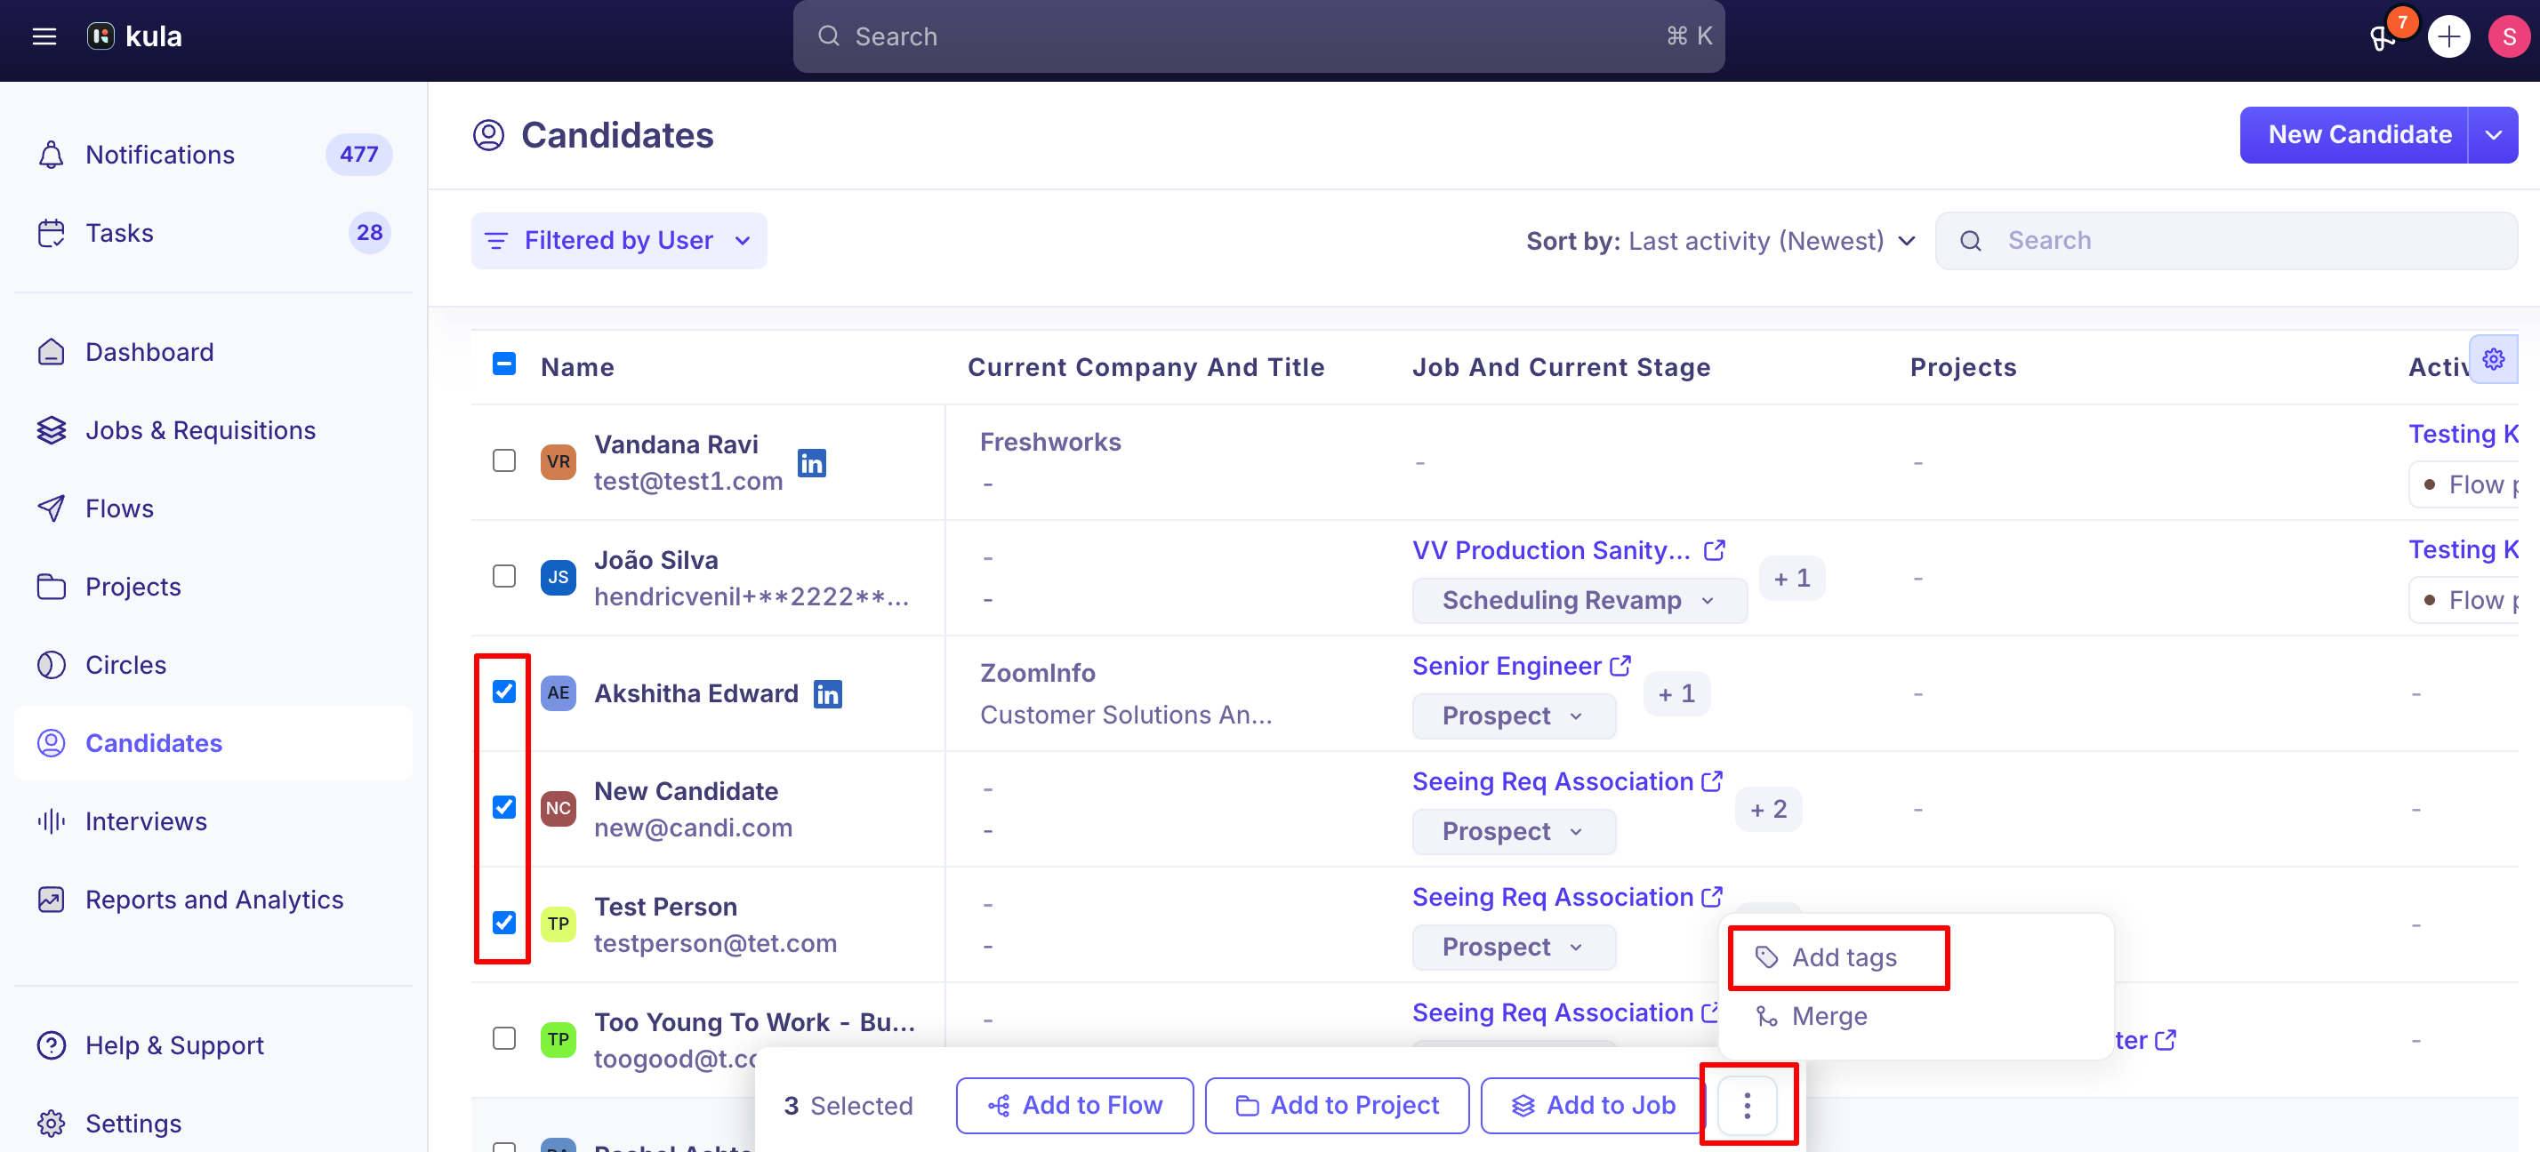Click the Tasks calendar icon in sidebar
Screen dimensions: 2540x1152
[x=52, y=233]
